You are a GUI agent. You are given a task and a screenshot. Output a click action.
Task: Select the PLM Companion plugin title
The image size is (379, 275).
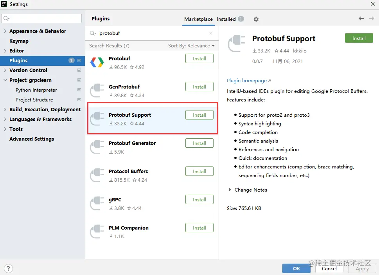(x=129, y=228)
